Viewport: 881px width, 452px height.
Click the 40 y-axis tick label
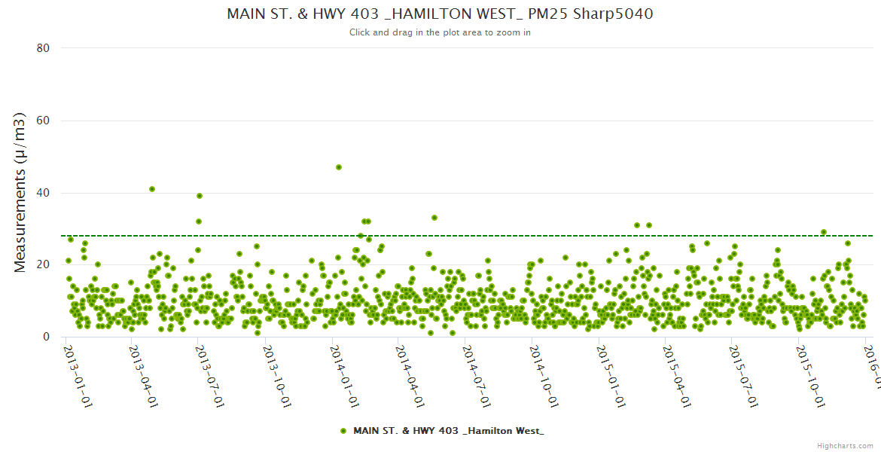click(43, 193)
